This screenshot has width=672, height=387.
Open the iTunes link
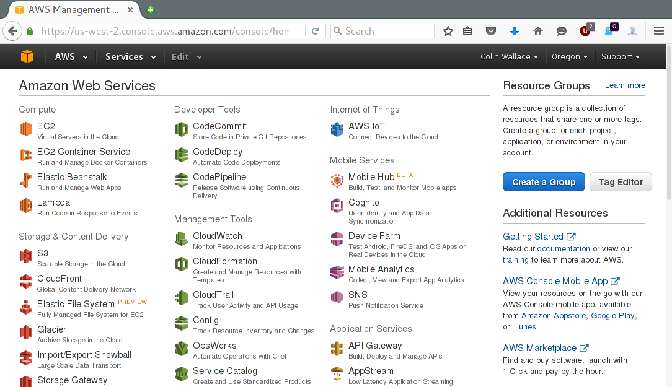point(524,327)
